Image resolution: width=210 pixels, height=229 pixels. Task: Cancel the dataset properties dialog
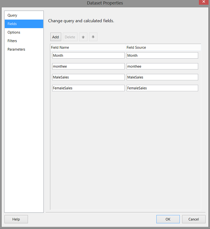click(193, 219)
